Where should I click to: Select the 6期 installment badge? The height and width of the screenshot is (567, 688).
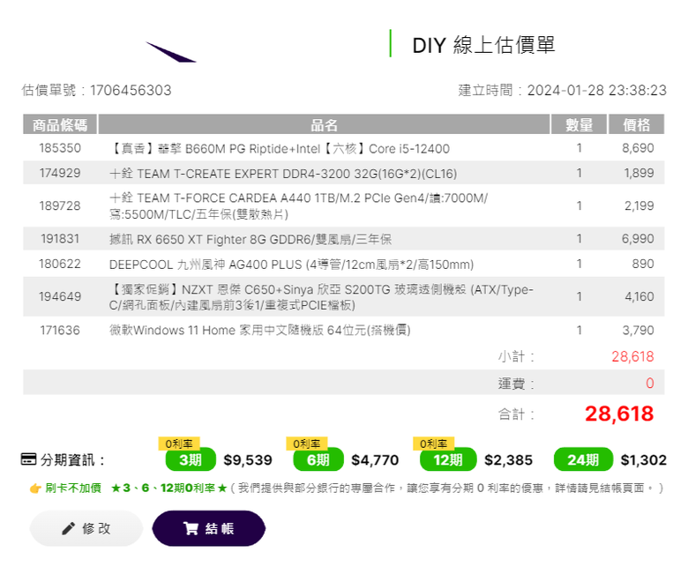tap(318, 459)
